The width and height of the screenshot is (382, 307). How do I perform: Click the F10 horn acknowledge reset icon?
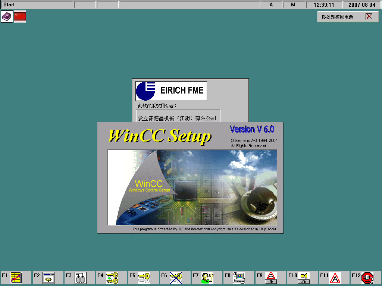click(x=304, y=278)
